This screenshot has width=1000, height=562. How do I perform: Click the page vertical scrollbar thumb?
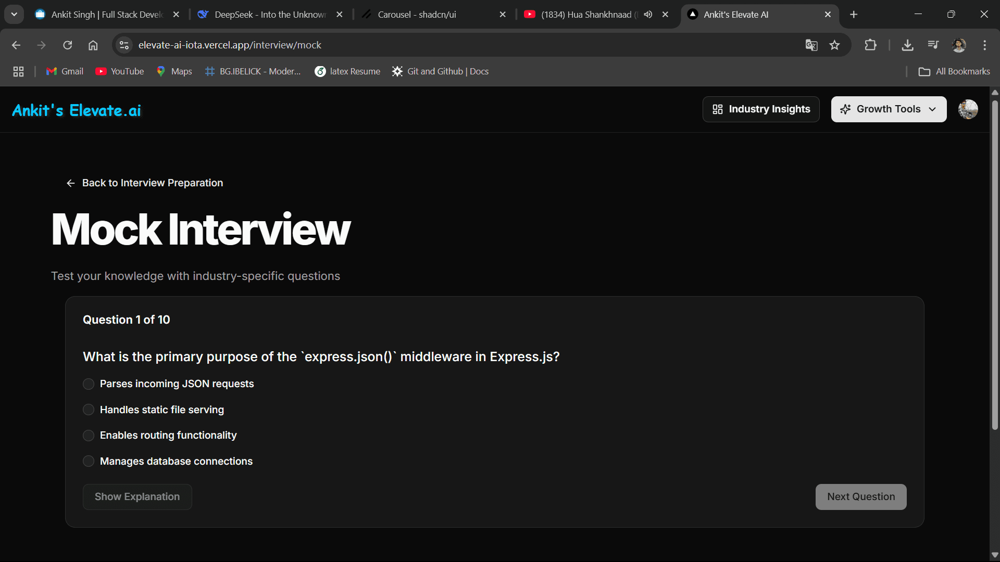(x=995, y=265)
